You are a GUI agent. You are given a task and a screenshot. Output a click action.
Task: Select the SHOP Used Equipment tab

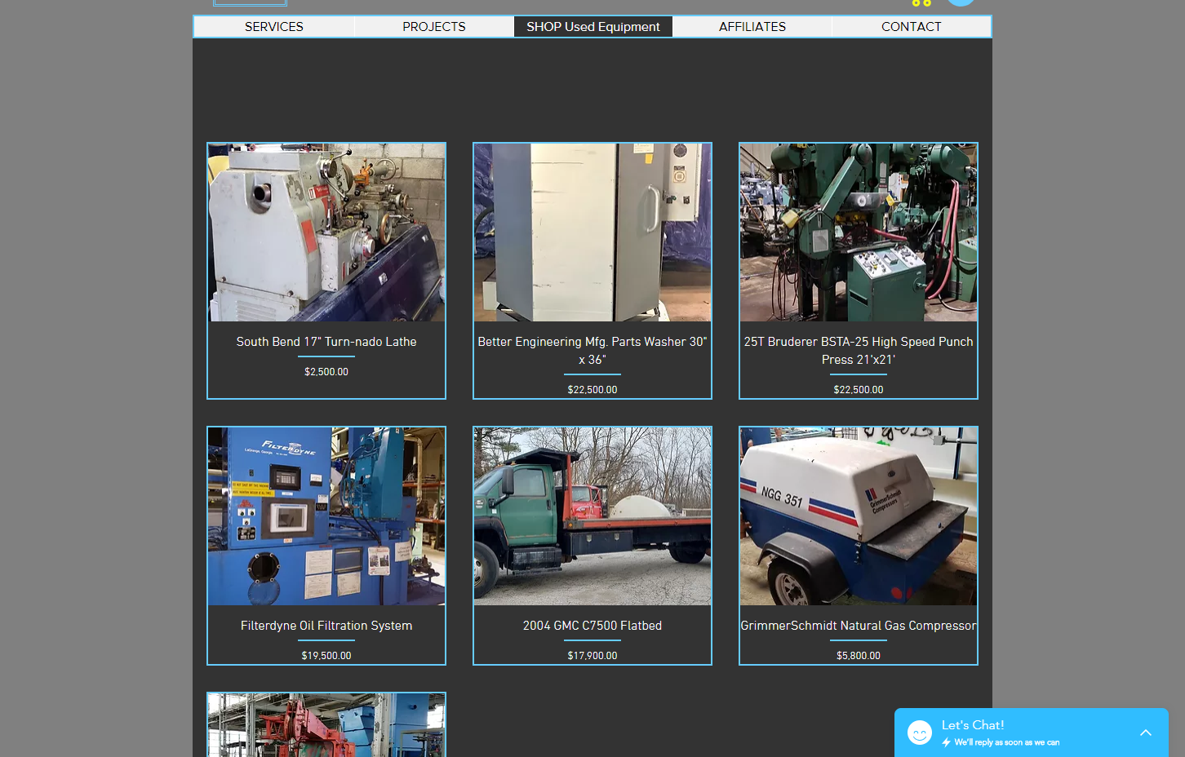click(x=593, y=27)
